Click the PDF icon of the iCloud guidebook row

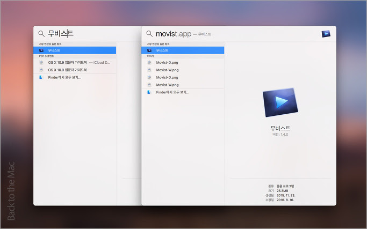point(41,62)
